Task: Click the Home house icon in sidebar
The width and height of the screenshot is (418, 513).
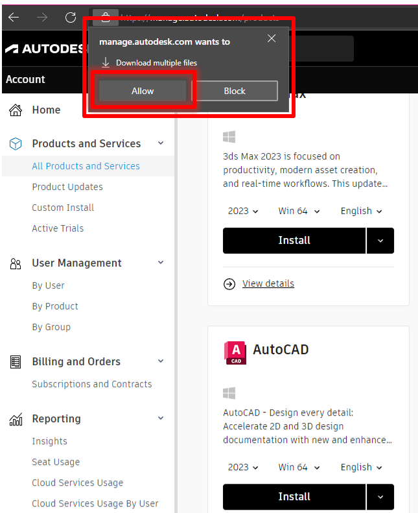Action: 16,110
